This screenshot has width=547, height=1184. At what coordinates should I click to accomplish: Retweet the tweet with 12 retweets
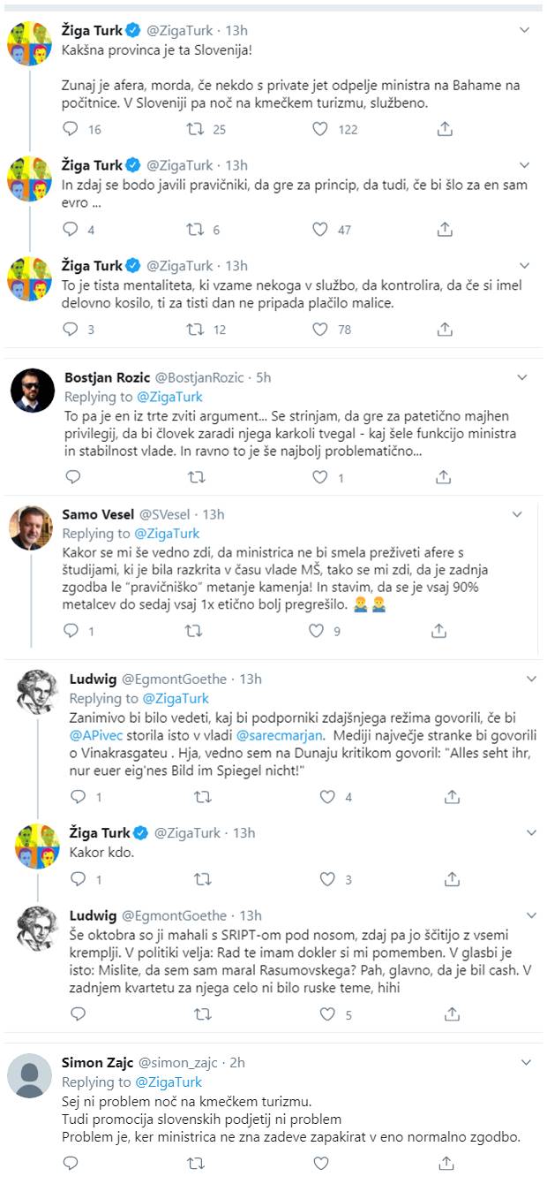pyautogui.click(x=196, y=330)
